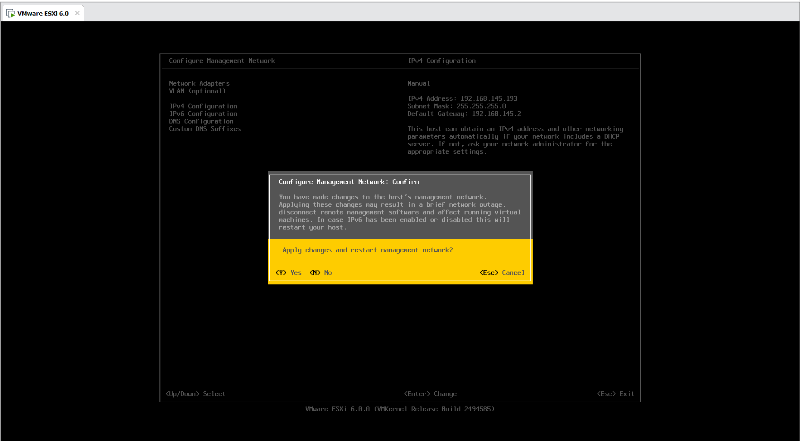
Task: Select Network Adapters menu entry
Action: [x=199, y=83]
